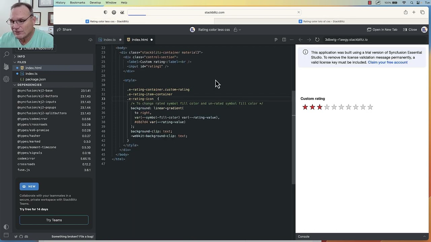Open Safari Help menu

tap(124, 3)
